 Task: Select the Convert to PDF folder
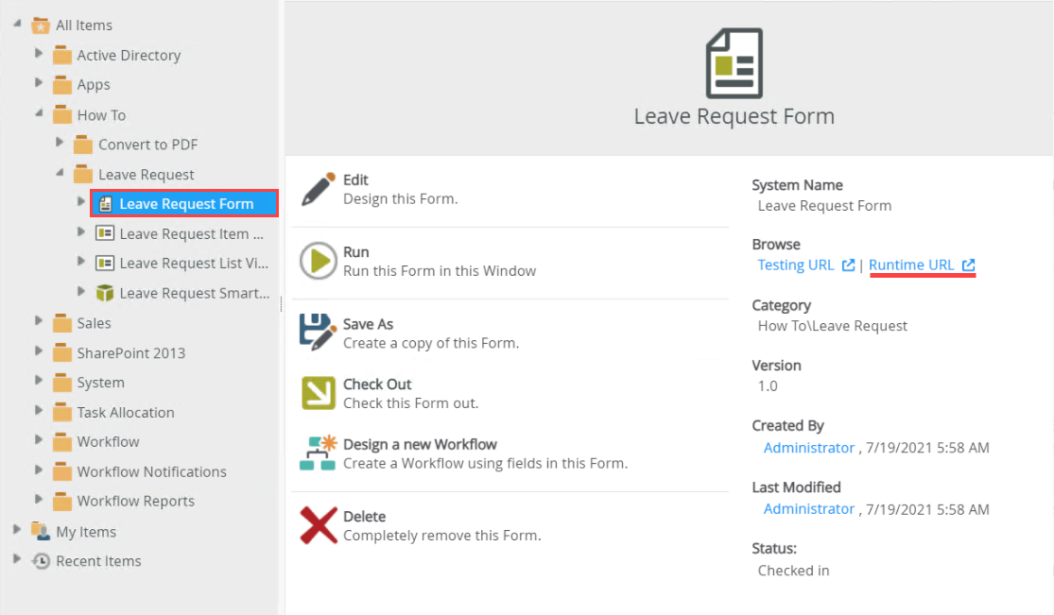tap(147, 145)
